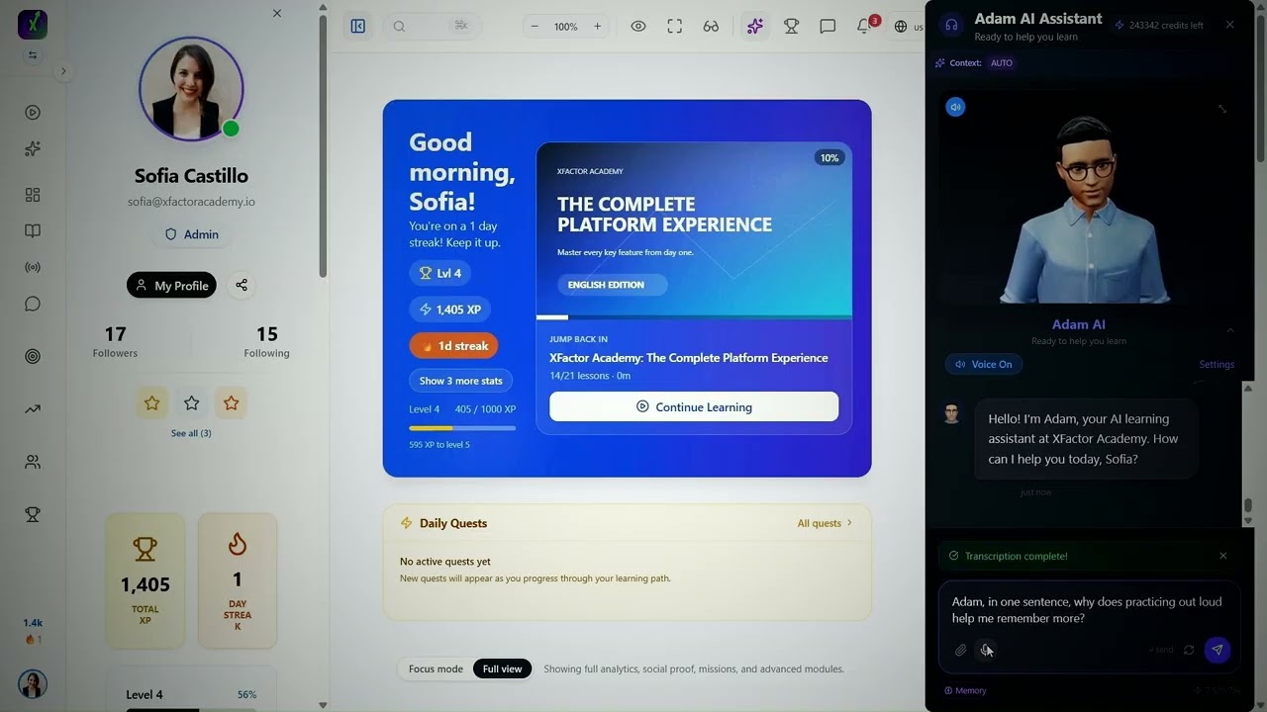Image resolution: width=1267 pixels, height=712 pixels.
Task: Toggle the speaker button above Adam avatar
Action: click(x=955, y=107)
